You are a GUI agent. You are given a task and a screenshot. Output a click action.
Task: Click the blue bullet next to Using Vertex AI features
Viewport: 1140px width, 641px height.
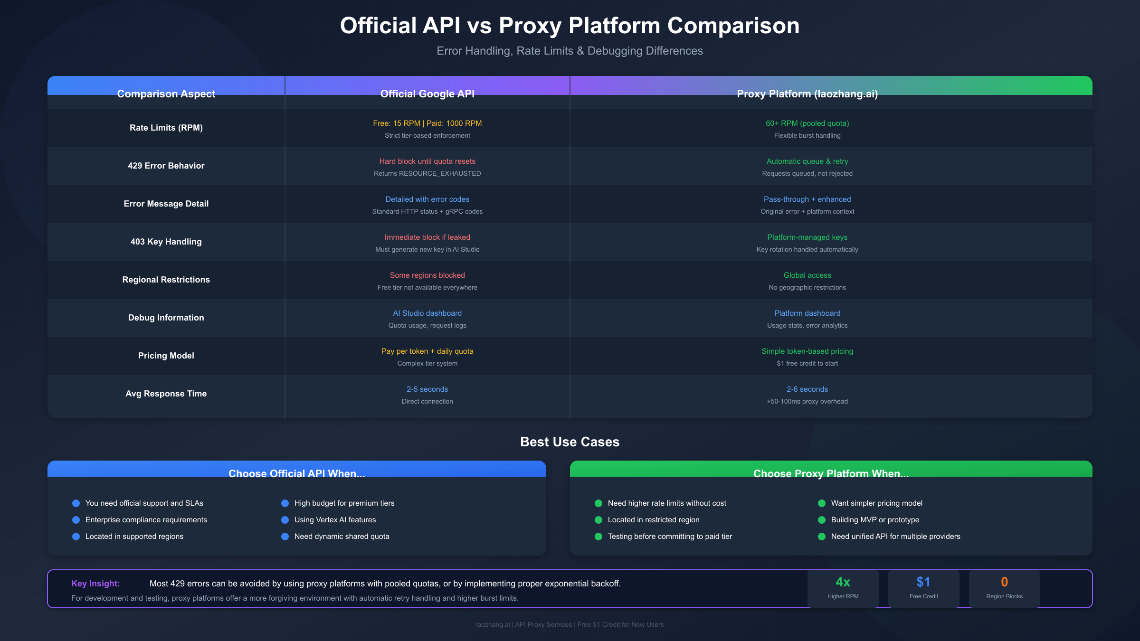(285, 519)
